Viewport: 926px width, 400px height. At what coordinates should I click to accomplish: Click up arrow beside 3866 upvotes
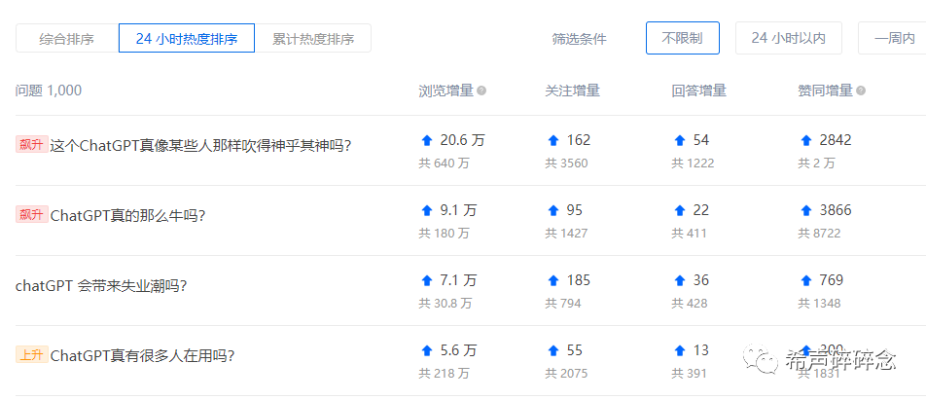[806, 210]
